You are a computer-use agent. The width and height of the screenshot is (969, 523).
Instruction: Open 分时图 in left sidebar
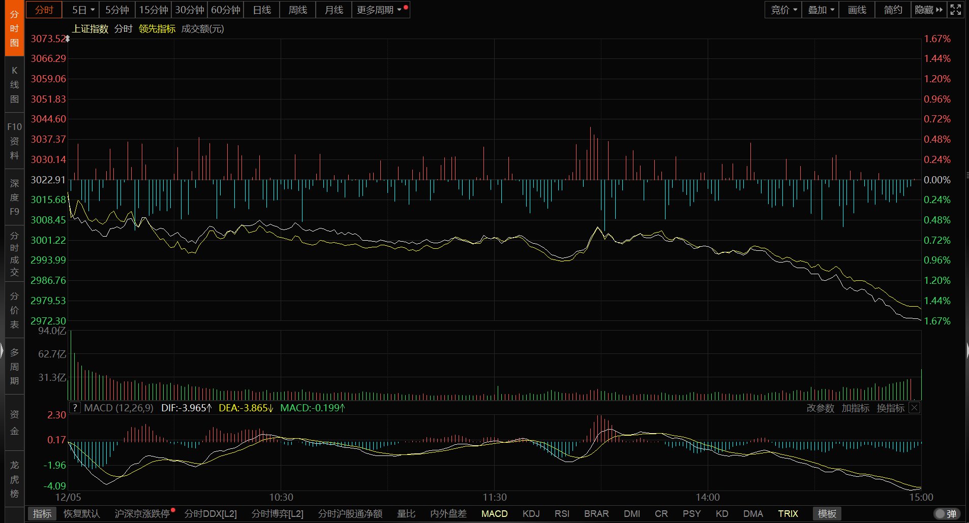click(x=14, y=28)
